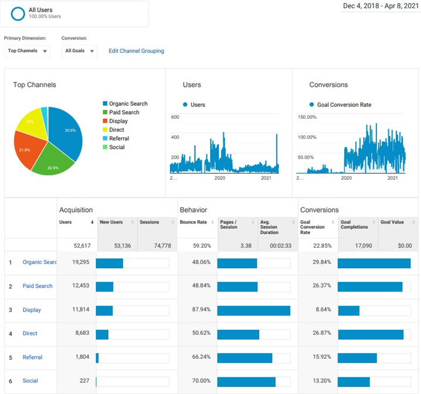Click the Sessions column header
The width and height of the screenshot is (421, 394).
coord(150,222)
